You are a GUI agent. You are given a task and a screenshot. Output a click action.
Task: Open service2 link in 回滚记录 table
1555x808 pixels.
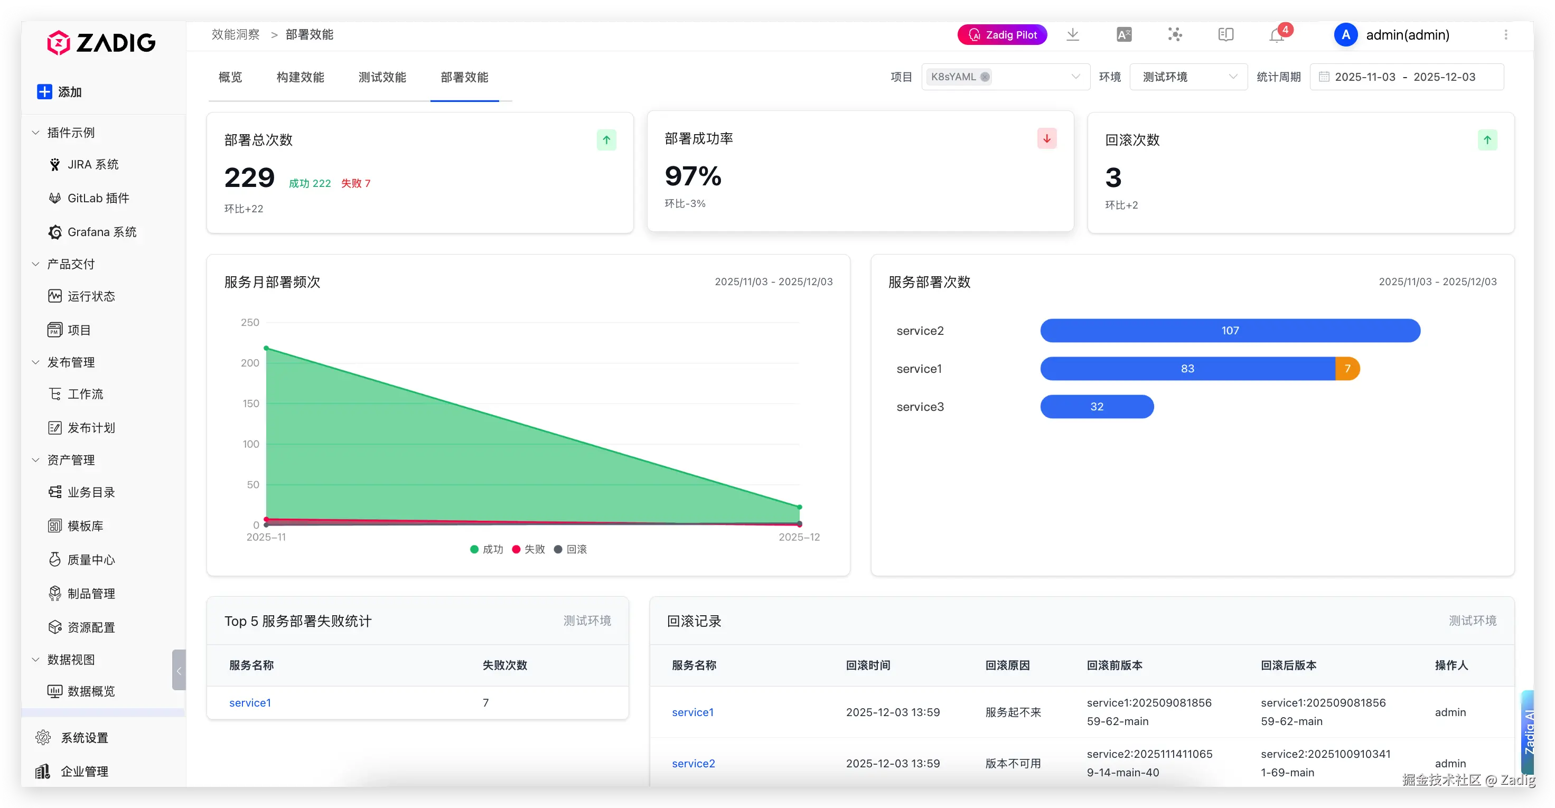693,763
